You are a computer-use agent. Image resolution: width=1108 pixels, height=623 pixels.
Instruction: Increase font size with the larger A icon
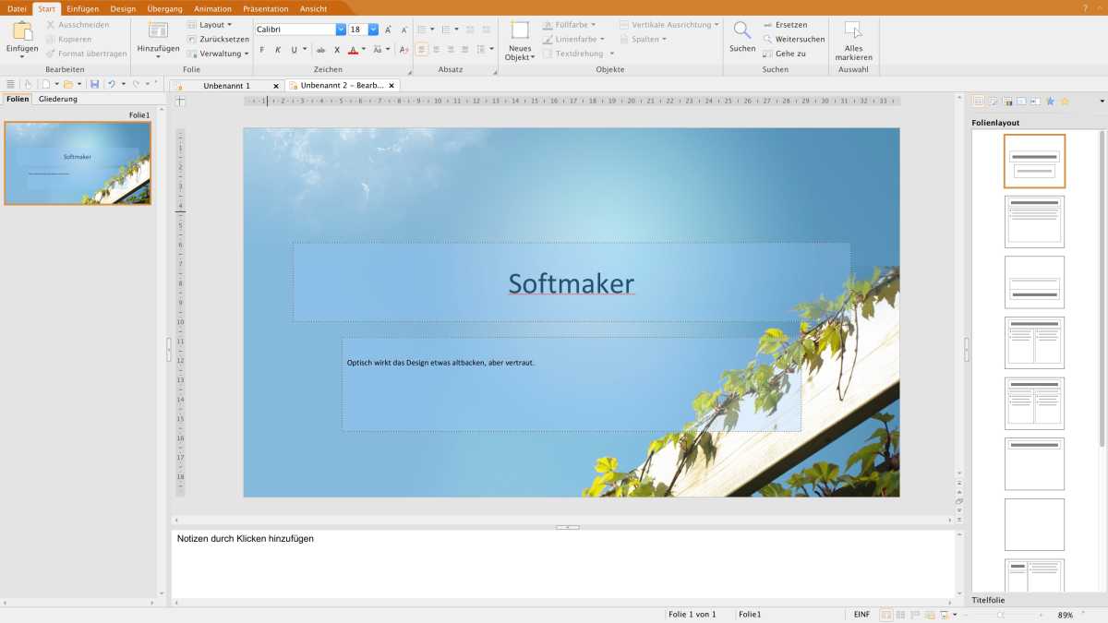pyautogui.click(x=388, y=30)
